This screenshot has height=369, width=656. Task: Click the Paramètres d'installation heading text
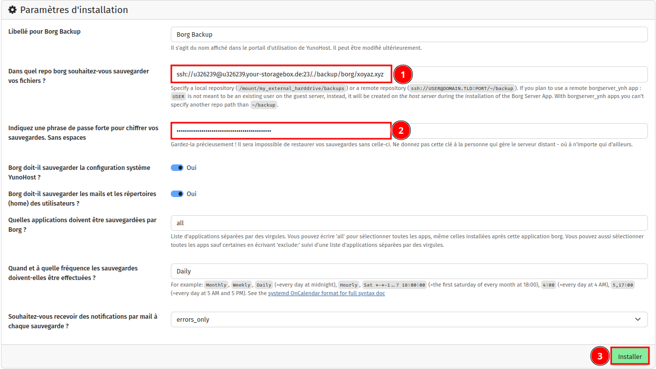(74, 10)
